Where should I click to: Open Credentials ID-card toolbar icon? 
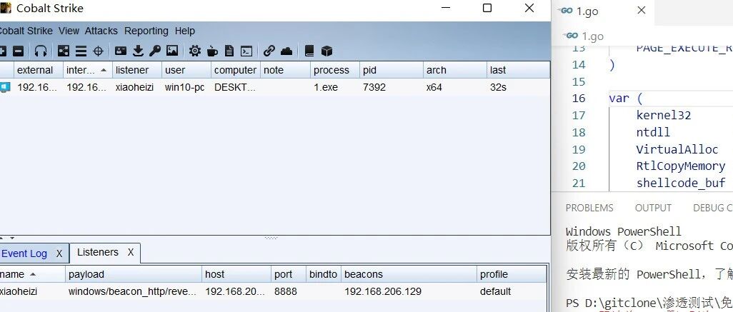[121, 51]
